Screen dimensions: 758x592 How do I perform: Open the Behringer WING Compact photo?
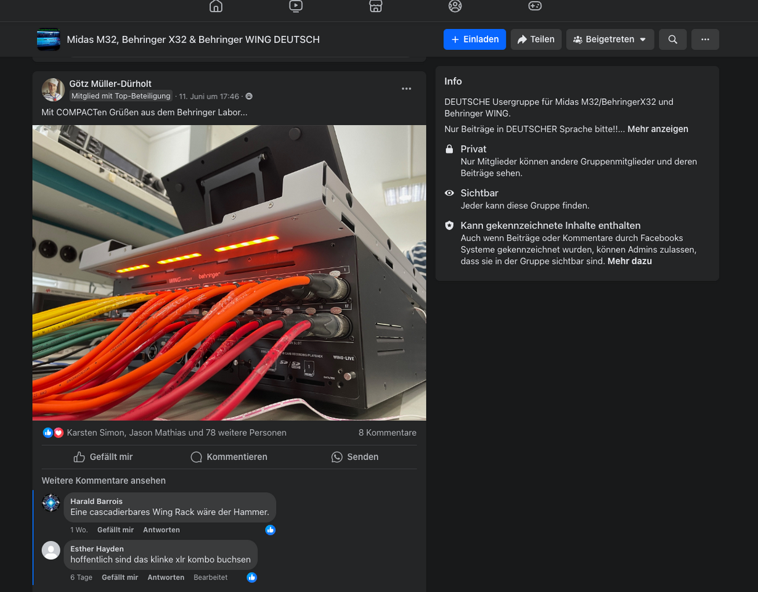229,273
